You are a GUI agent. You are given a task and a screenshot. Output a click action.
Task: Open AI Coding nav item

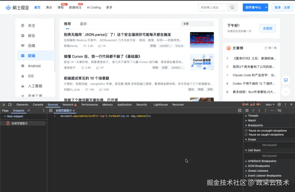(94, 7)
